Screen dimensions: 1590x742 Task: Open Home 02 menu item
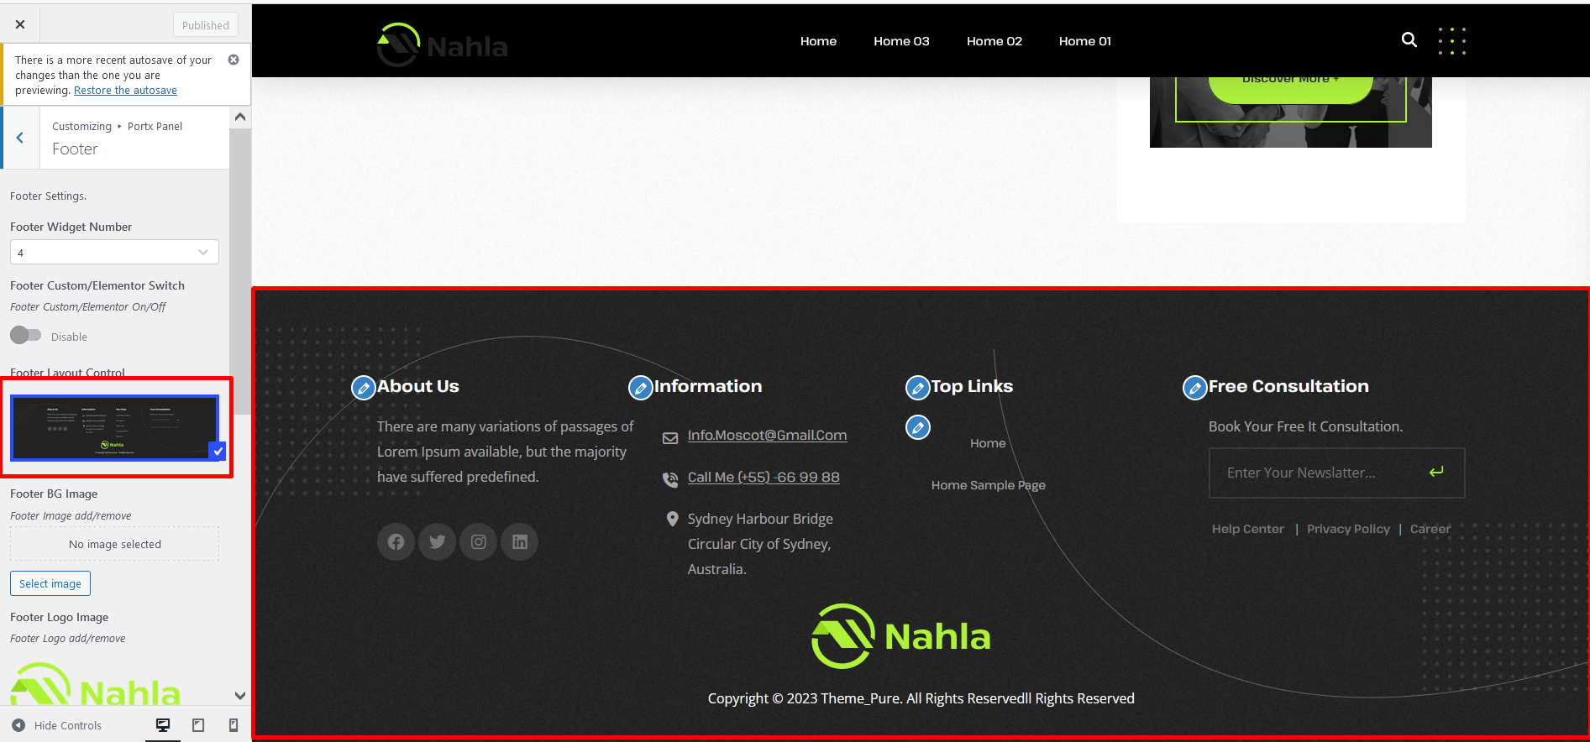tap(994, 41)
